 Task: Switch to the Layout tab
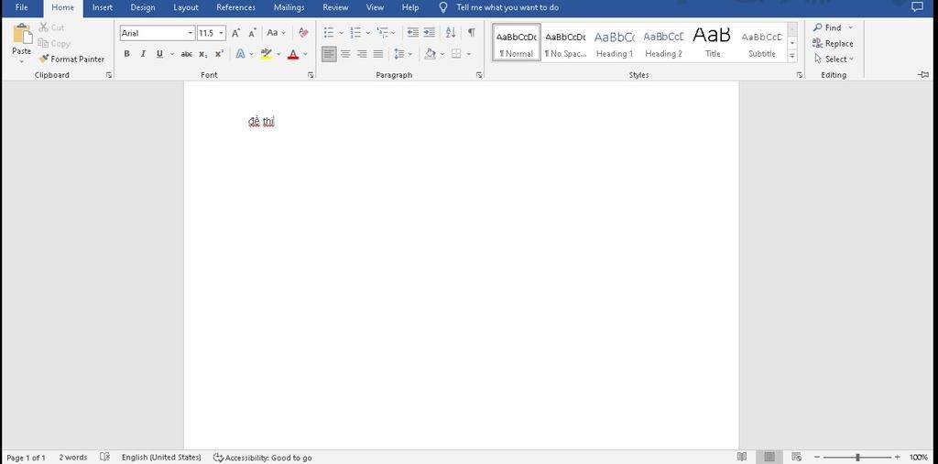[x=185, y=7]
